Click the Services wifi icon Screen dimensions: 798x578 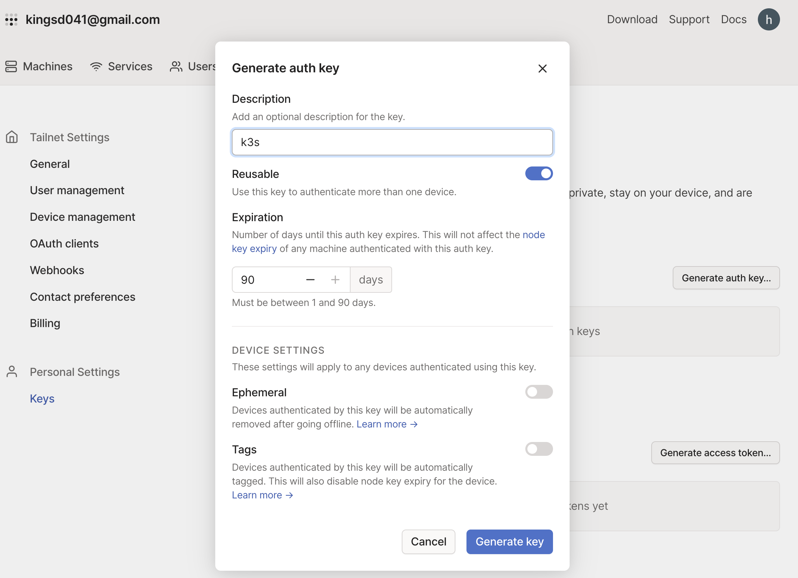96,66
